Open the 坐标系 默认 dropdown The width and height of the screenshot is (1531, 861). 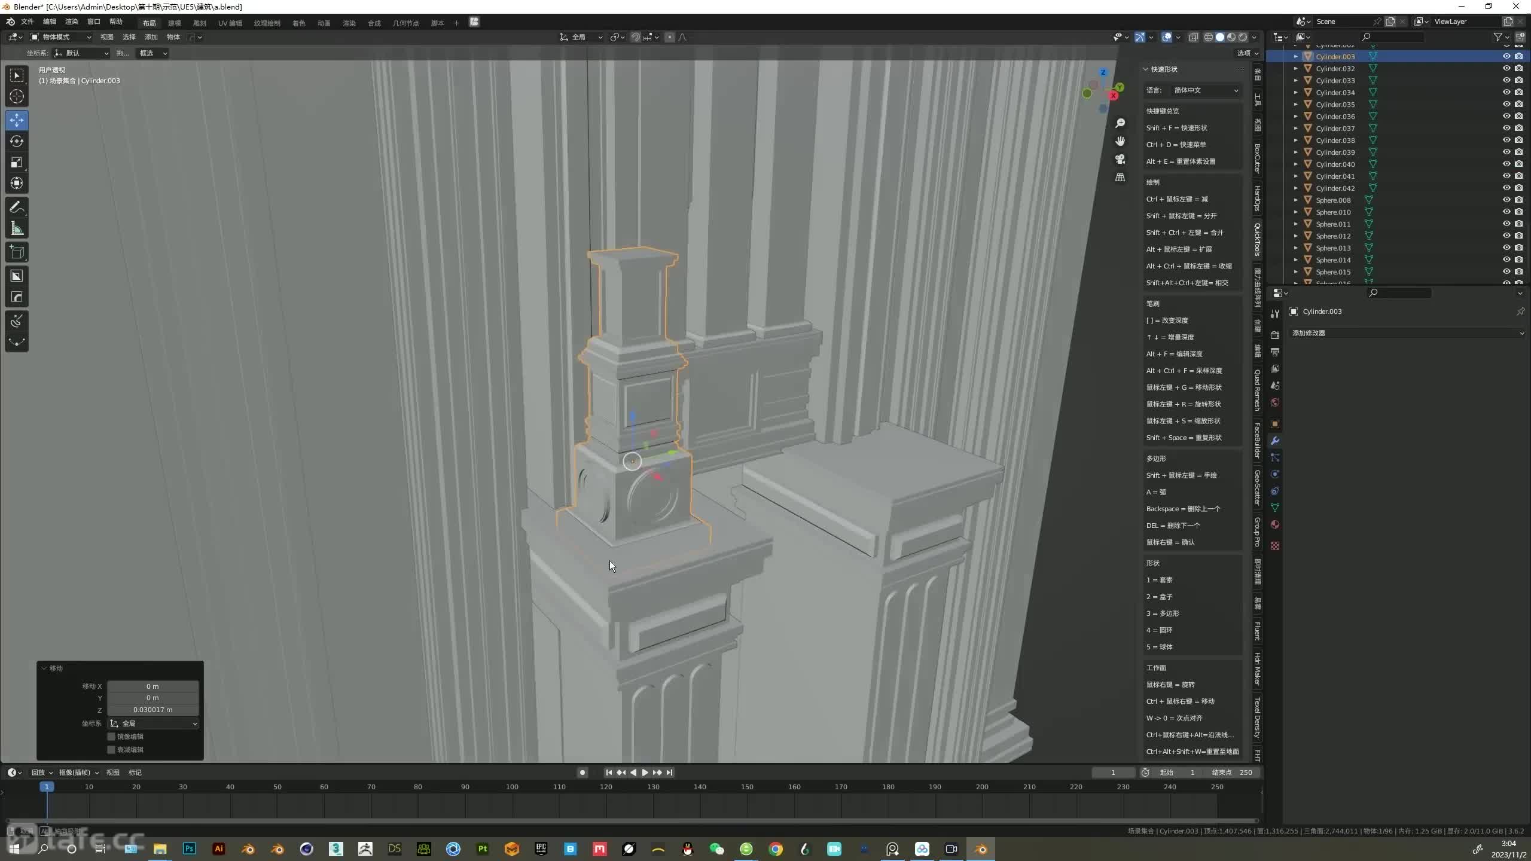pyautogui.click(x=81, y=53)
